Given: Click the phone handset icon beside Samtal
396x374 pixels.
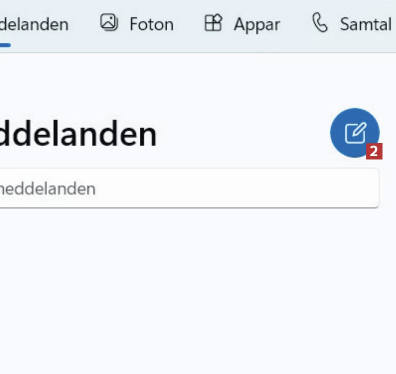Looking at the screenshot, I should click(320, 23).
